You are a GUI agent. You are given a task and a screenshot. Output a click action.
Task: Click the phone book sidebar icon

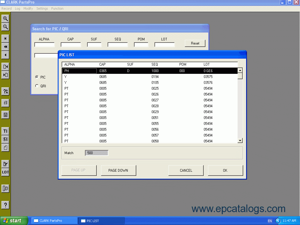pyautogui.click(x=5, y=188)
